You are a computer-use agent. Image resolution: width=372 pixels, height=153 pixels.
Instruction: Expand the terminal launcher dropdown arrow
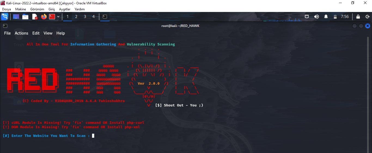pyautogui.click(x=58, y=17)
